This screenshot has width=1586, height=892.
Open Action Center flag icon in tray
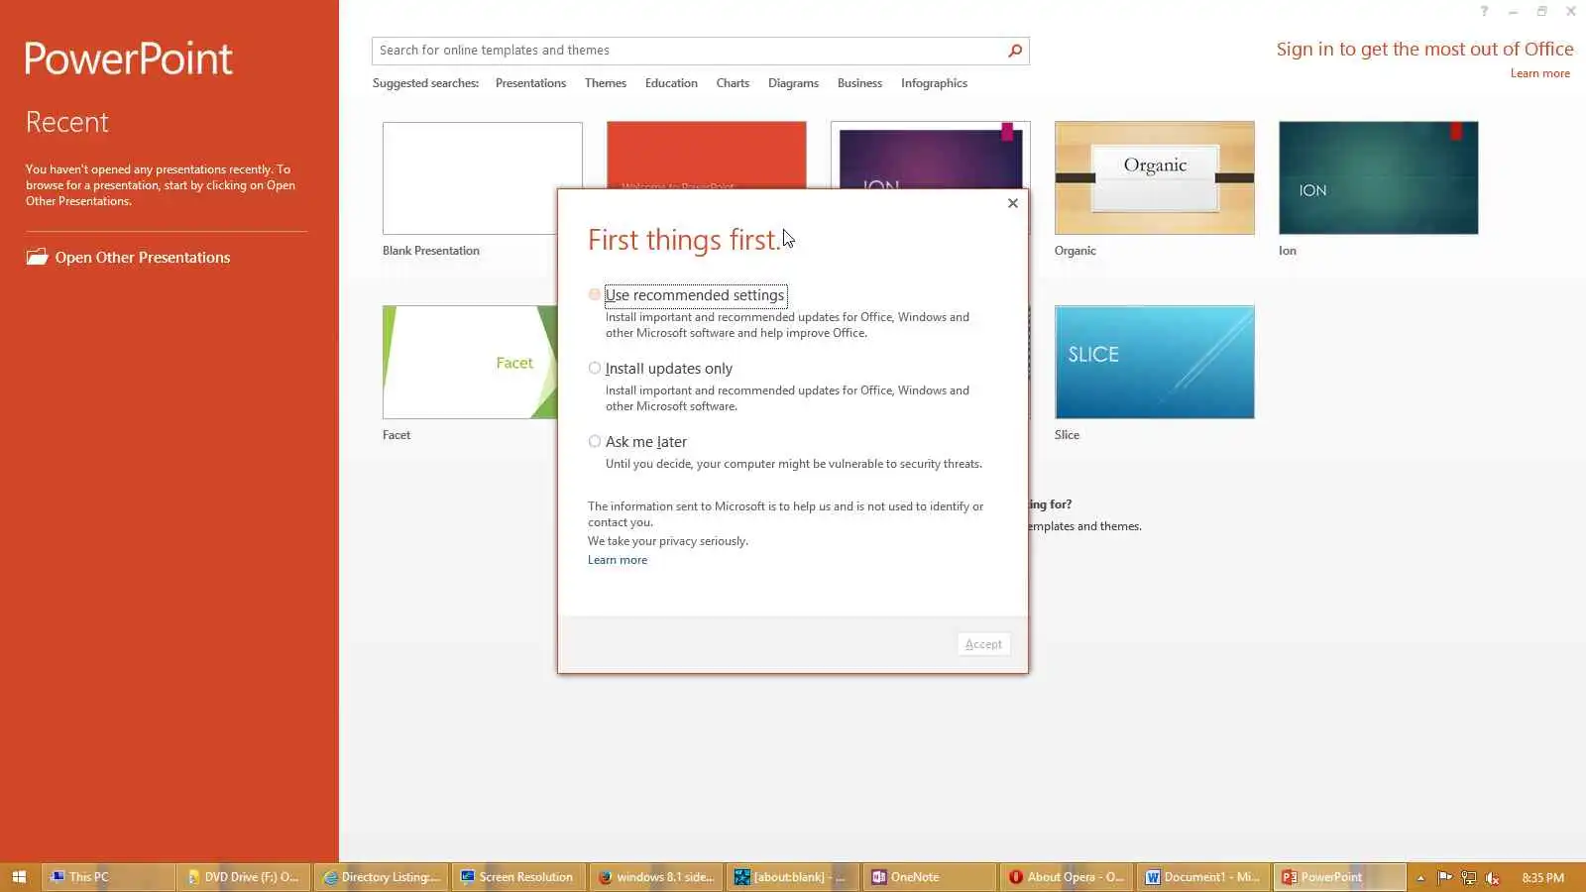pyautogui.click(x=1444, y=877)
